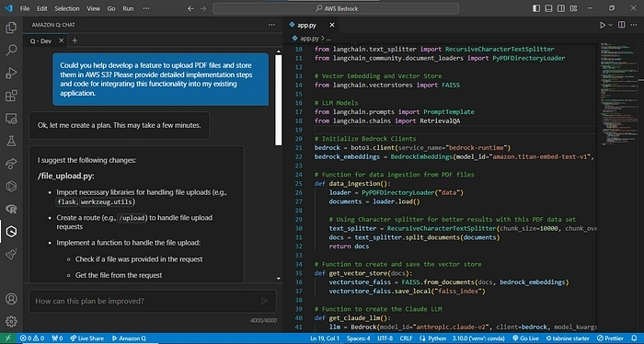644x344 pixels.
Task: Click the 'How can this plan be improved?' input
Action: pyautogui.click(x=144, y=301)
